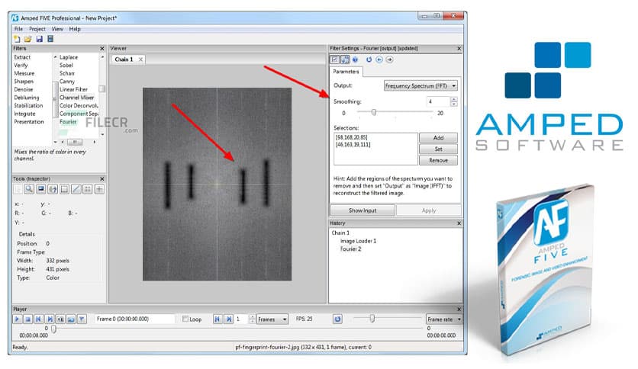The image size is (638, 369).
Task: Click the globe icon in Tools panel
Action: coord(53,189)
